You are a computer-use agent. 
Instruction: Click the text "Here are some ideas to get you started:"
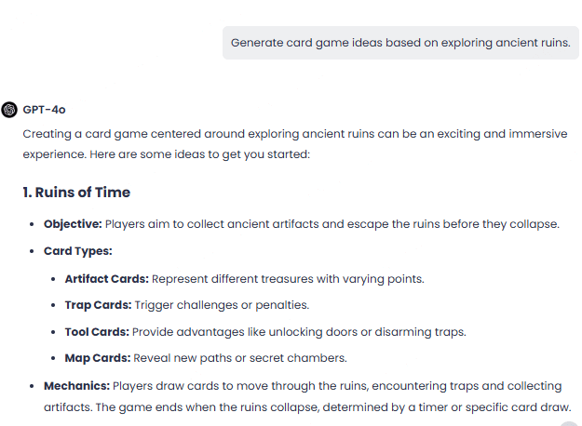click(x=199, y=154)
